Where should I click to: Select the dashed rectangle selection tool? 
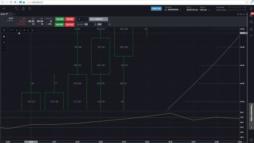pyautogui.click(x=20, y=30)
